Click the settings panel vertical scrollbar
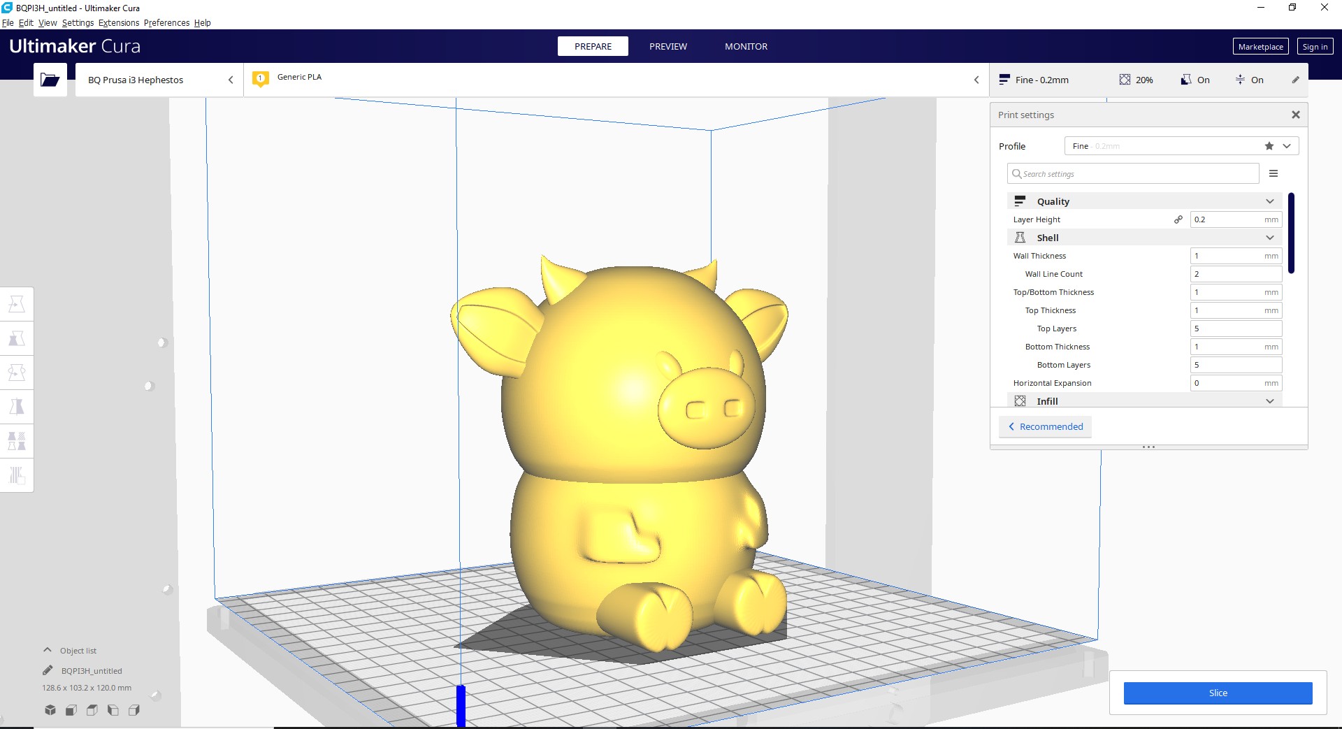 (x=1291, y=233)
